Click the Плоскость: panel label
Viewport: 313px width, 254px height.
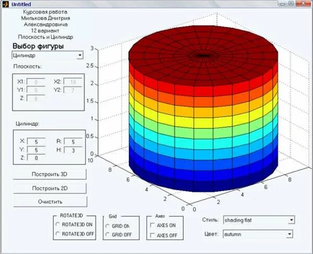click(28, 66)
